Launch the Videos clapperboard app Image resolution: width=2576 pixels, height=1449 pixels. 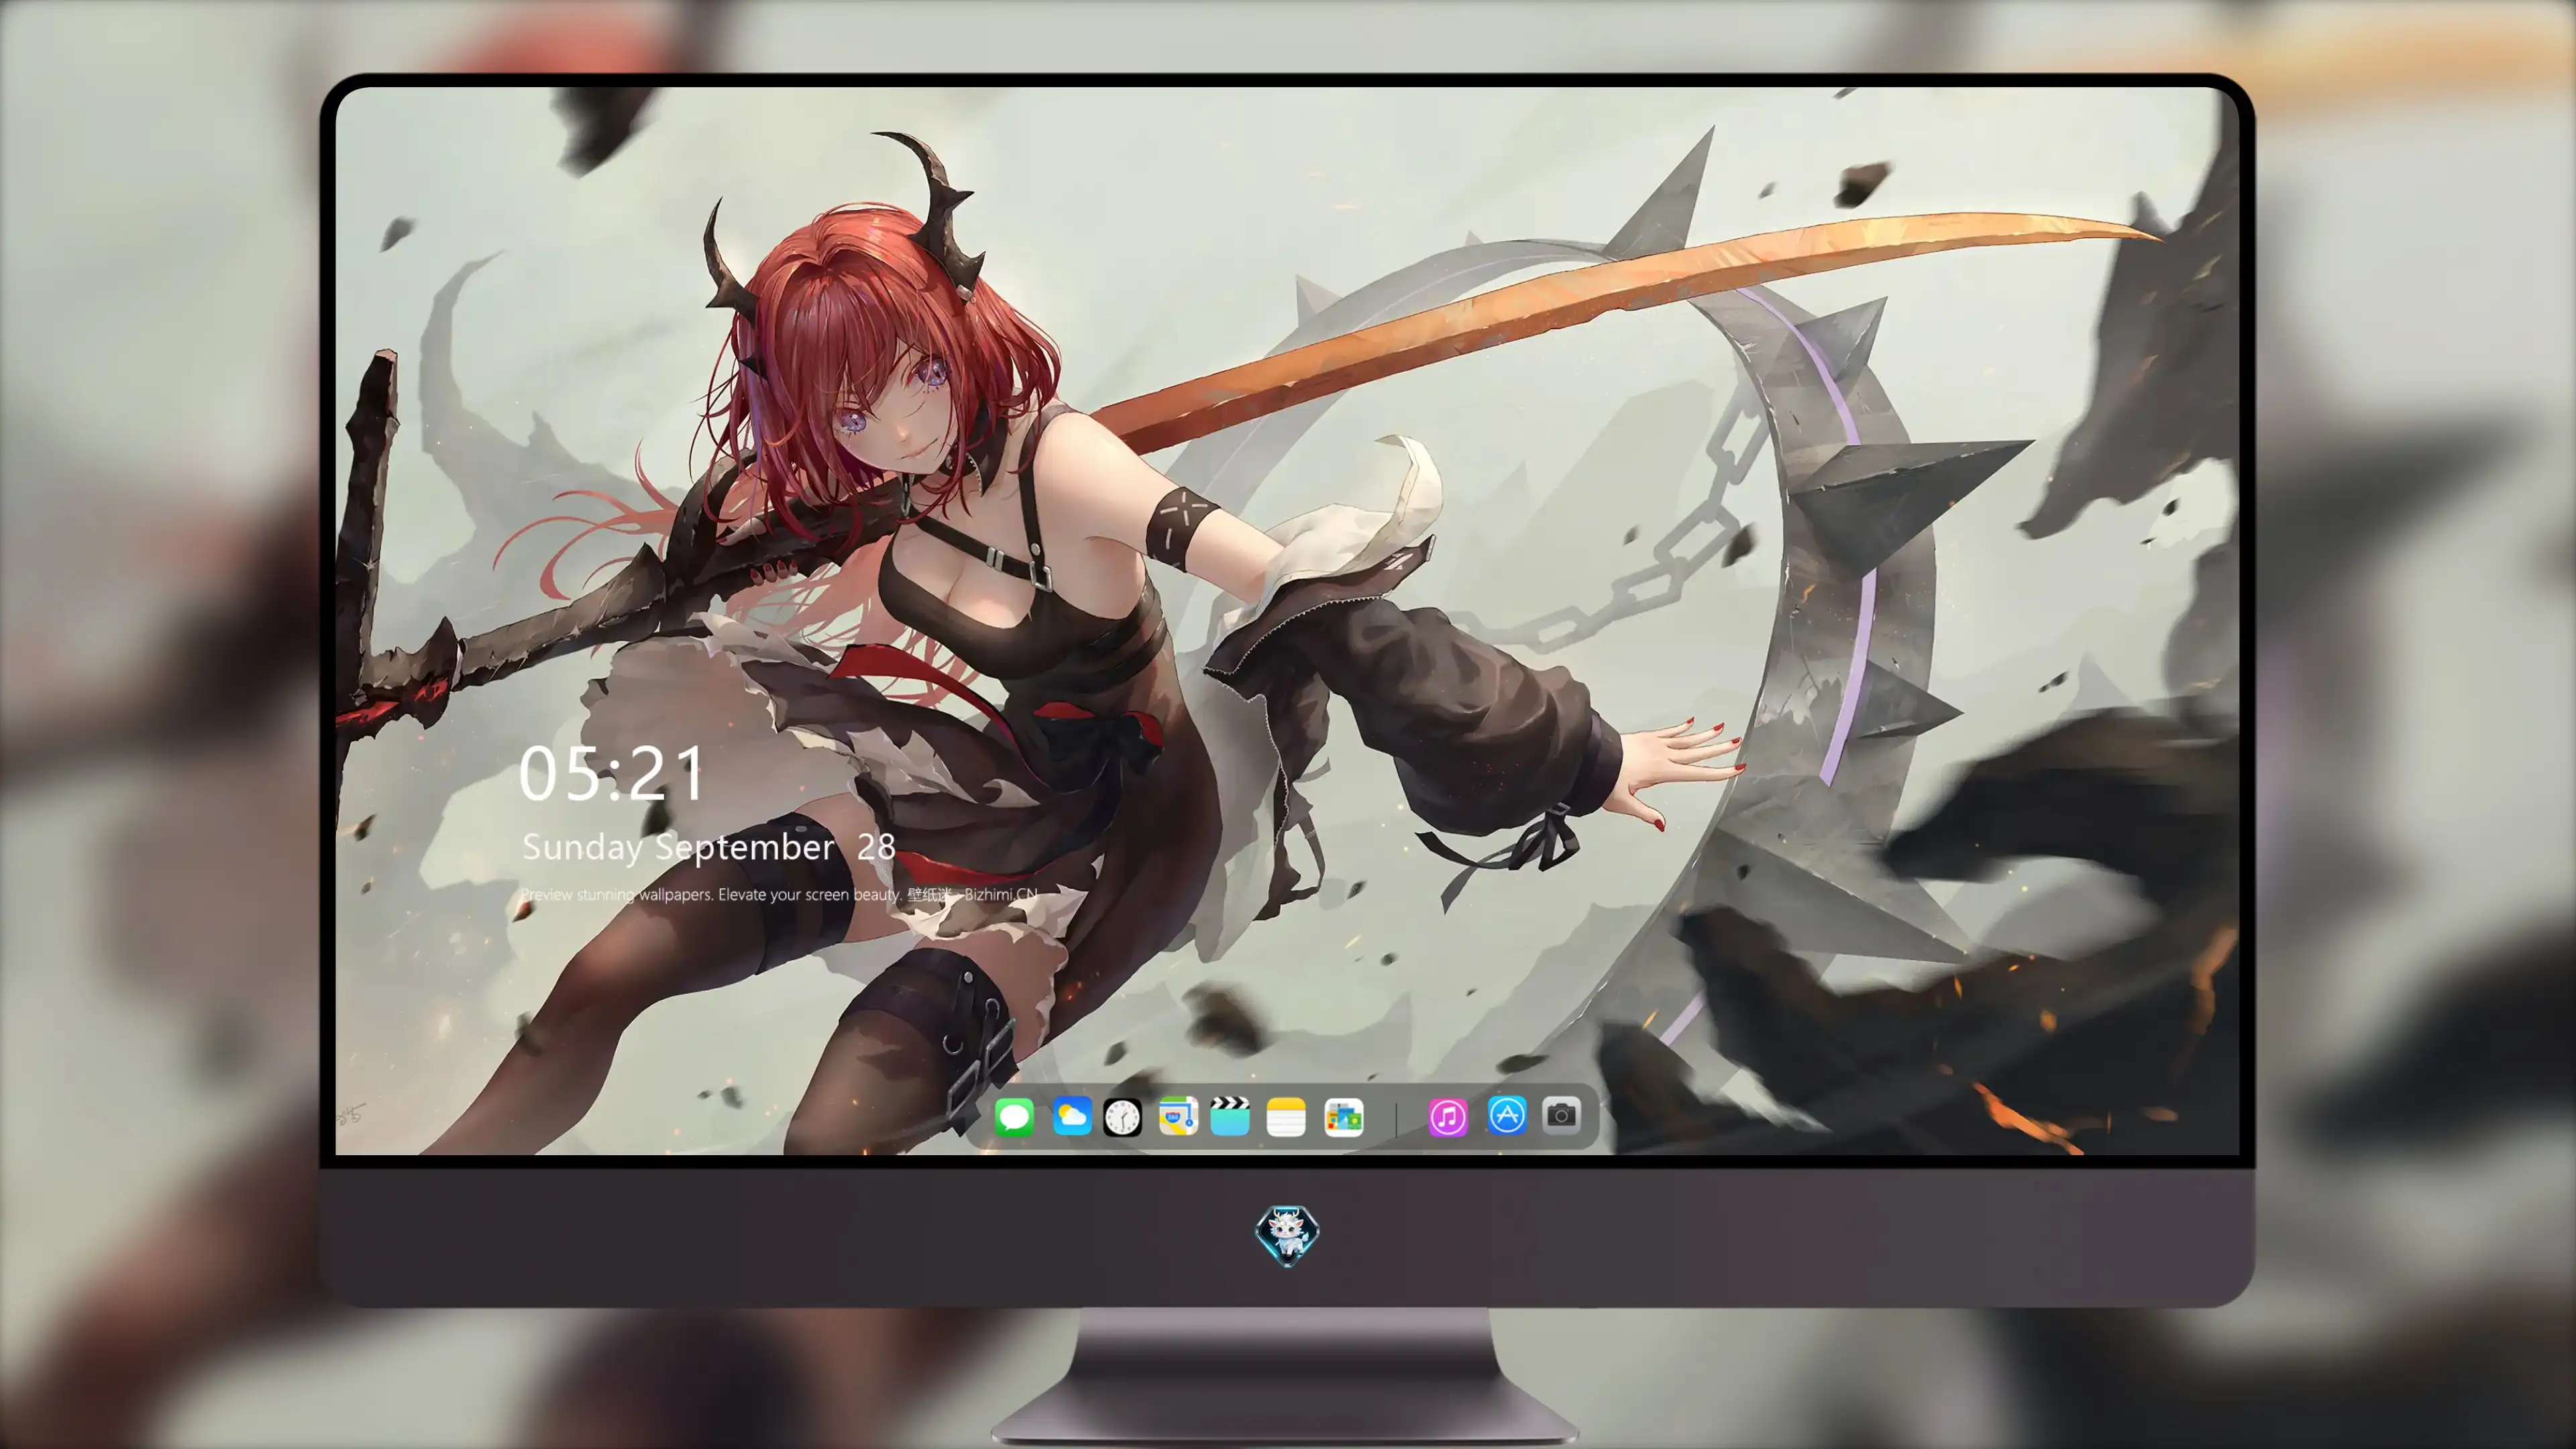point(1230,1116)
